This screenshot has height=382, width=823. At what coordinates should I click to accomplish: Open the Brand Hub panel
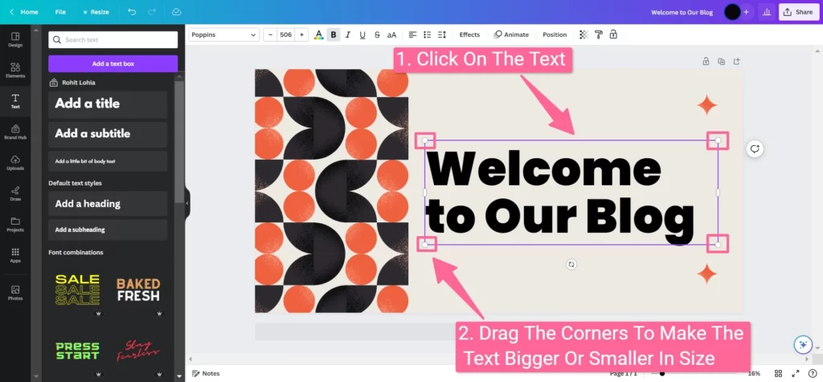click(15, 132)
